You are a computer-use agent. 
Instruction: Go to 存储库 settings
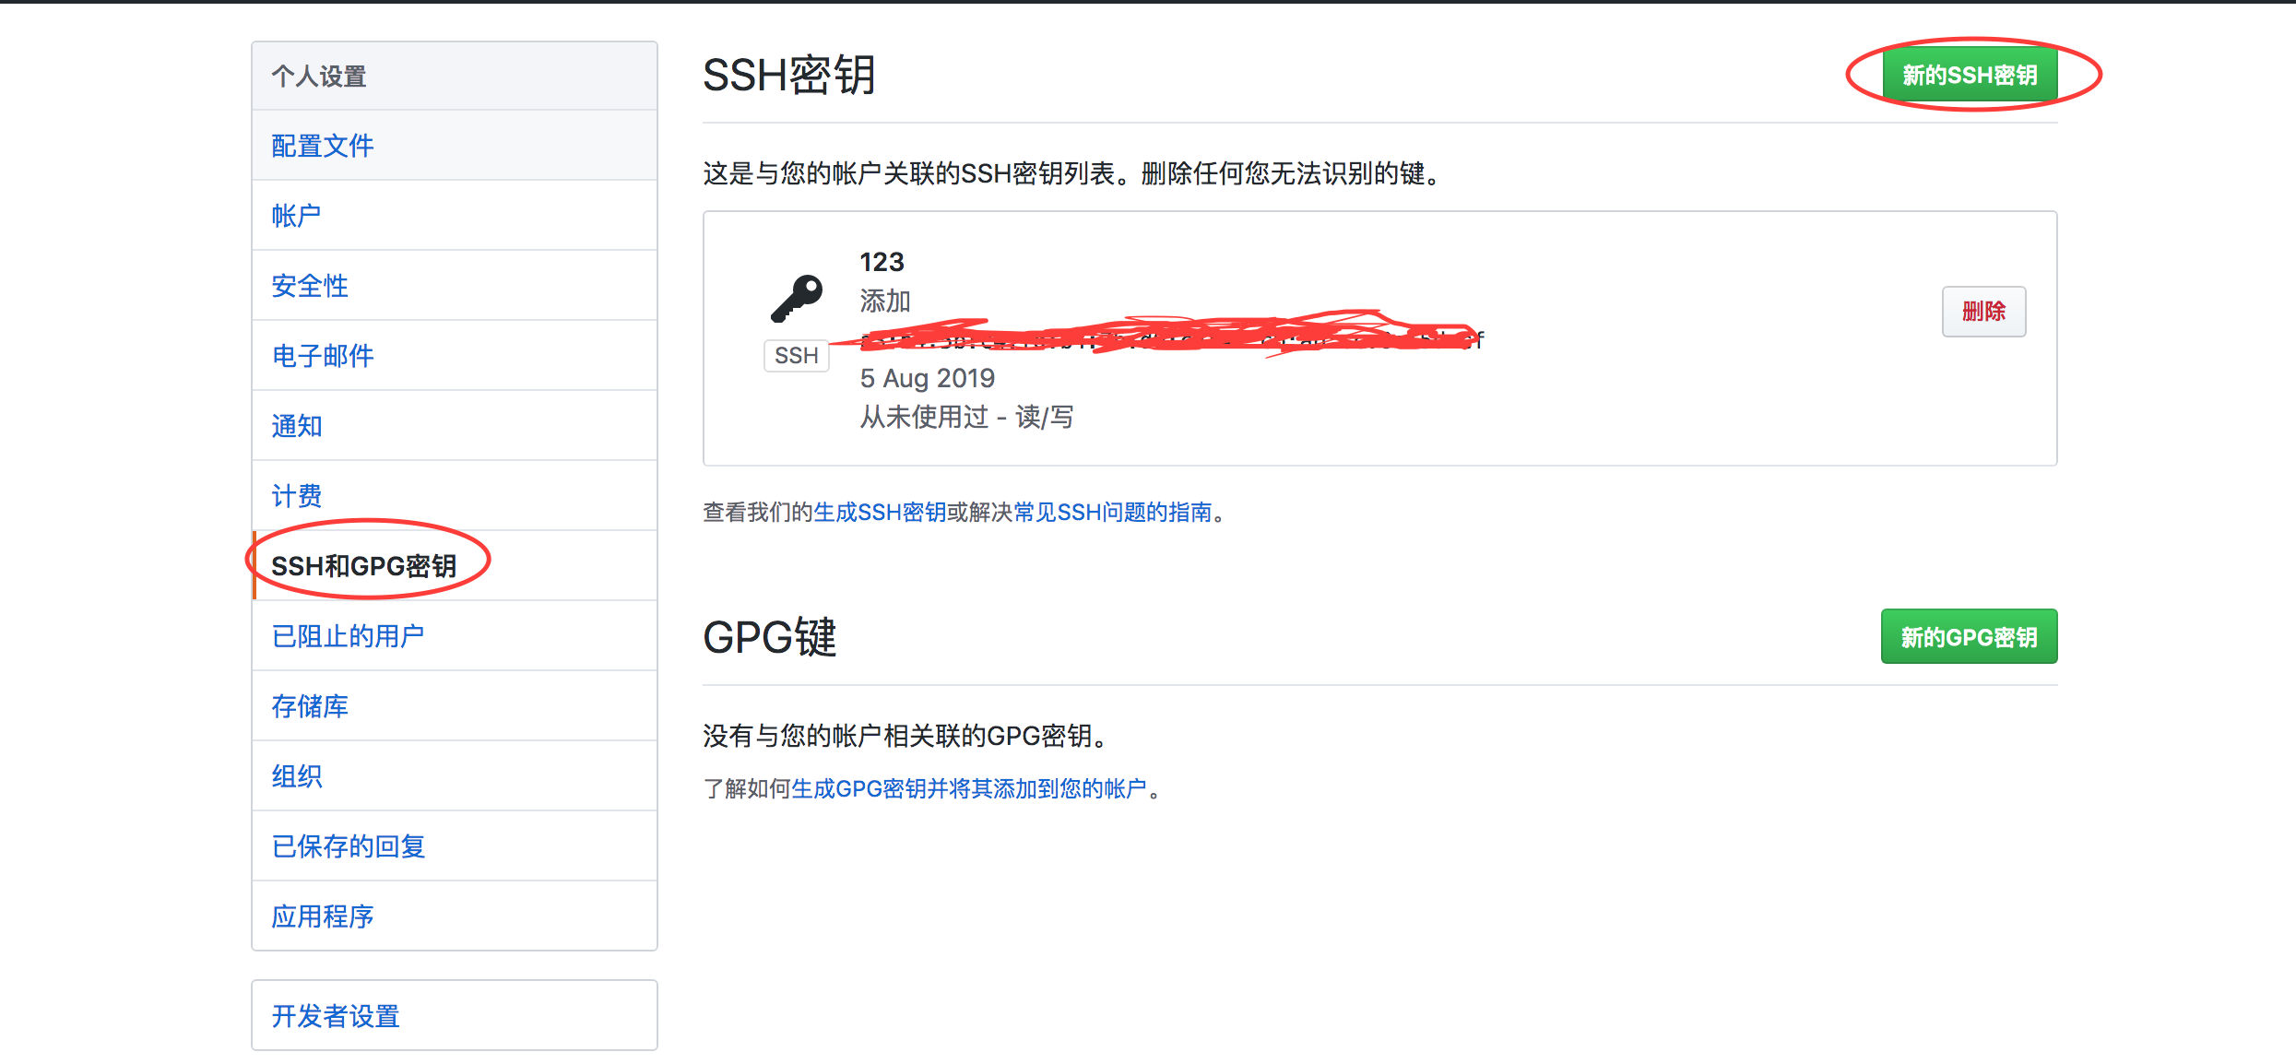tap(309, 706)
